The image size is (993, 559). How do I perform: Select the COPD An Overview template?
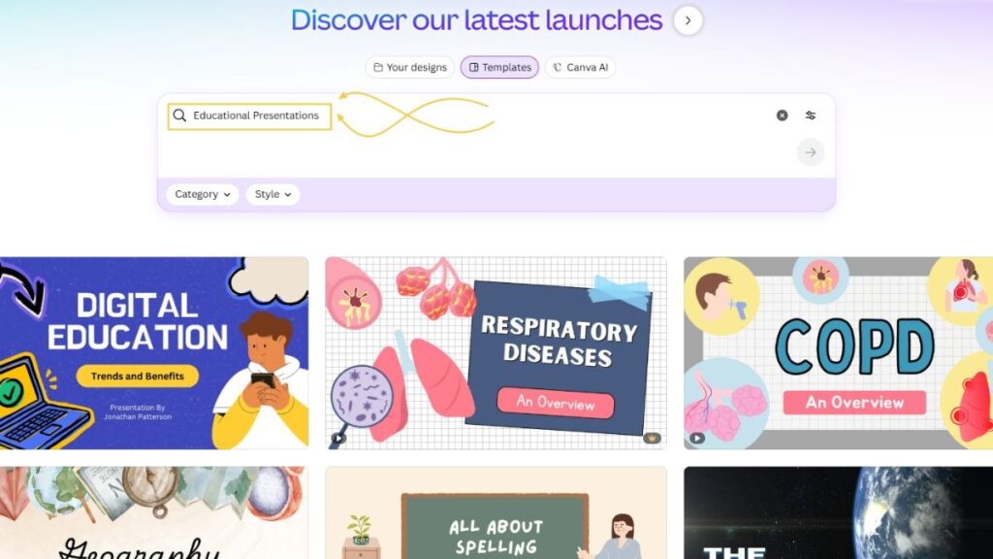pyautogui.click(x=839, y=353)
